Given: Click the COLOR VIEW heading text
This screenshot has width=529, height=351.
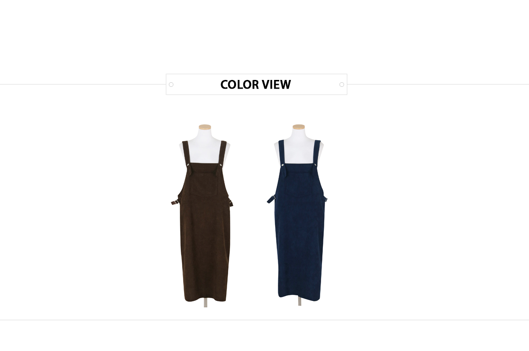Looking at the screenshot, I should pos(255,84).
